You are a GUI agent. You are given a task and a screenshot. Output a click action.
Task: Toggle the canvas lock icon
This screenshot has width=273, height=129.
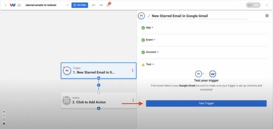(4, 124)
